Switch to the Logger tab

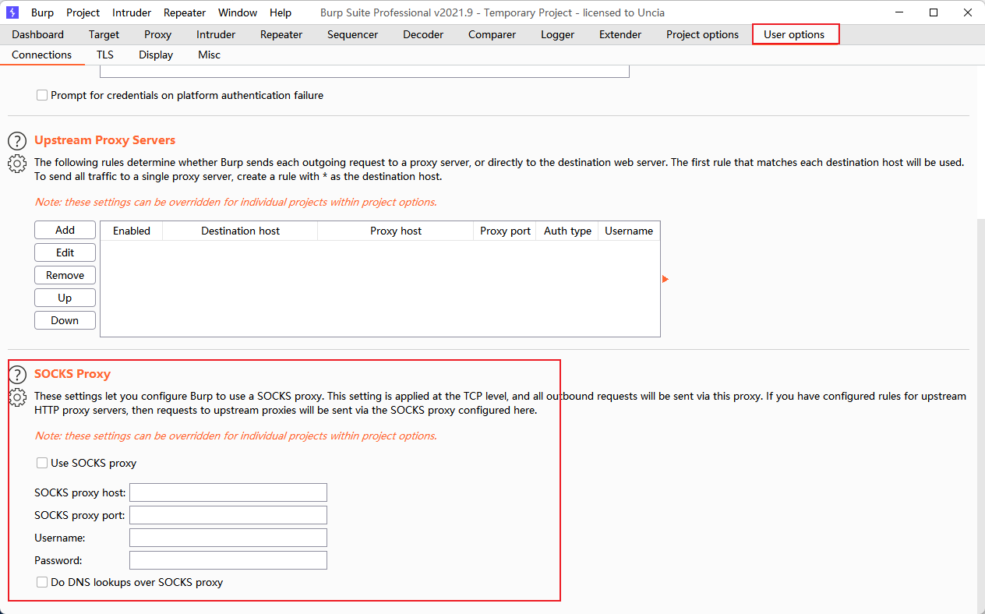click(x=558, y=34)
